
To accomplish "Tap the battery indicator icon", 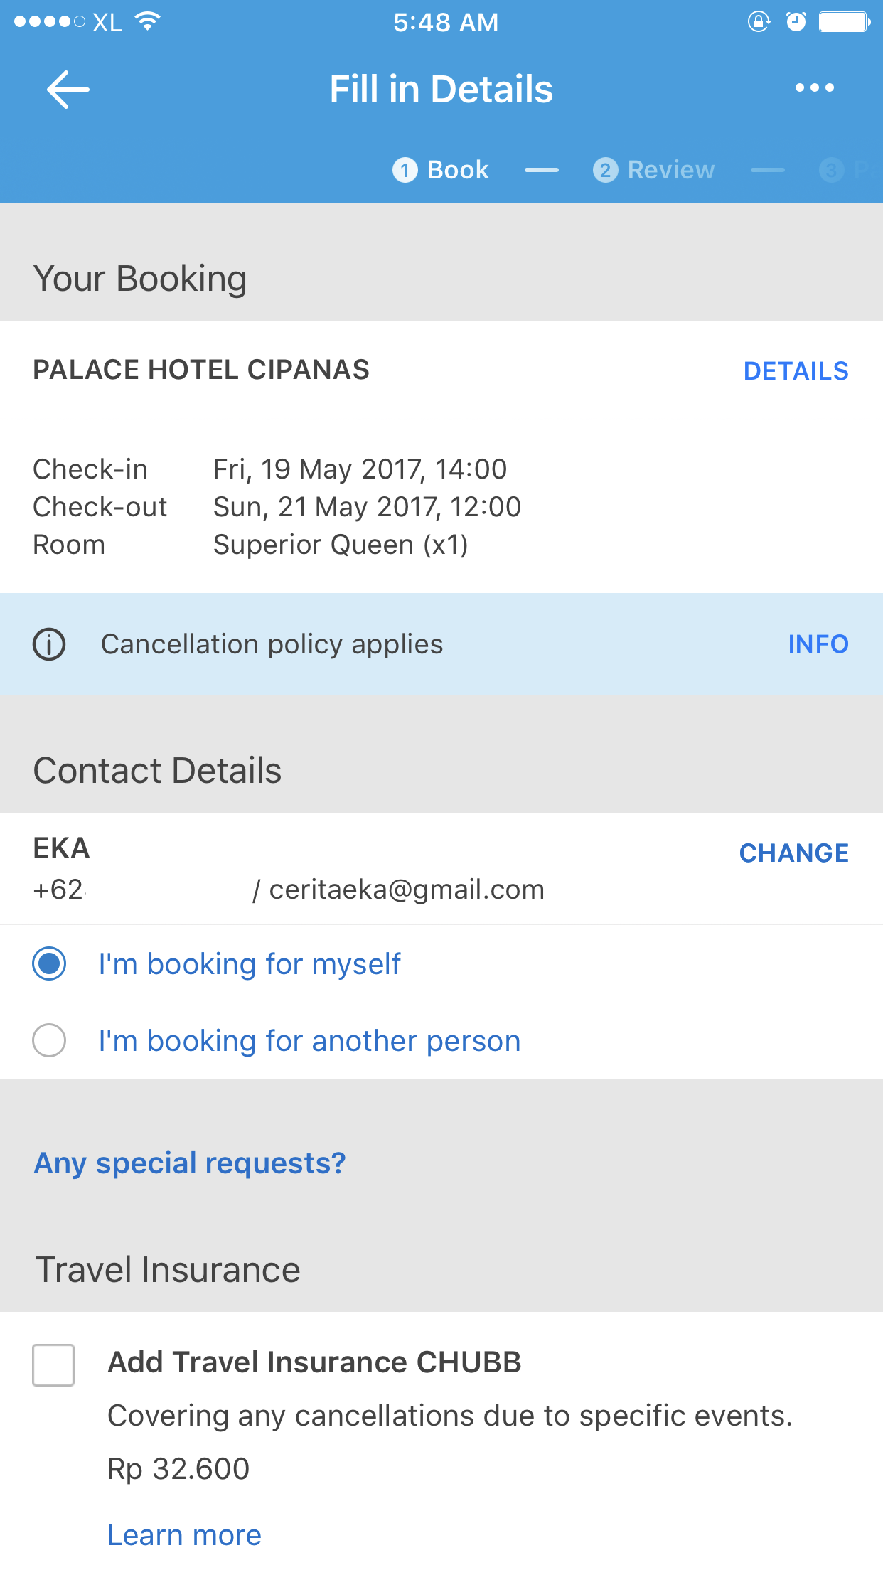I will pyautogui.click(x=844, y=22).
